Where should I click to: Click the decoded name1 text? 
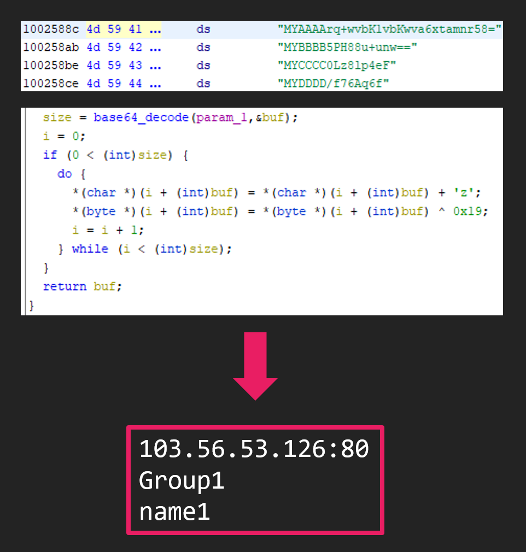[174, 512]
